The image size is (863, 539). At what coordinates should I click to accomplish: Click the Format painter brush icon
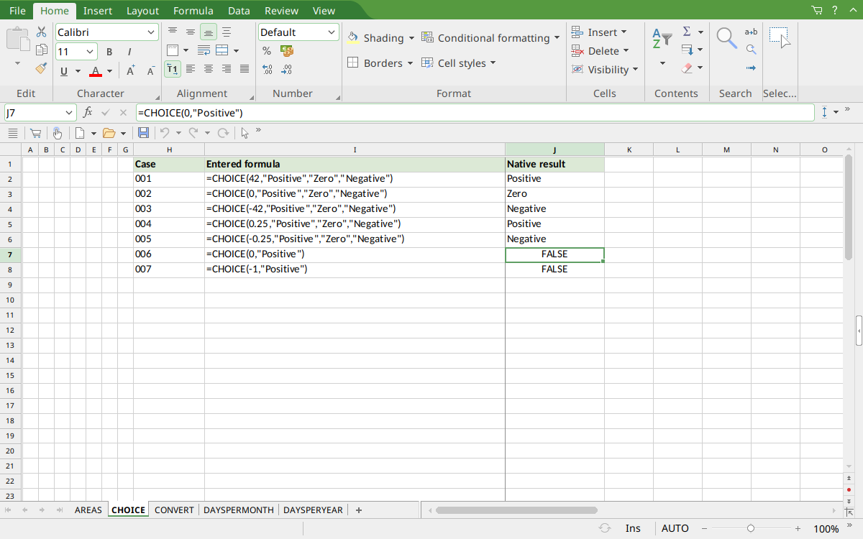point(41,69)
